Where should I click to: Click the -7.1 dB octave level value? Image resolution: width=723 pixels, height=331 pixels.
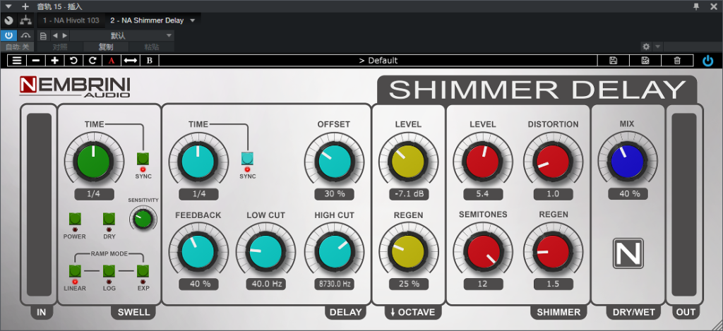(x=409, y=194)
